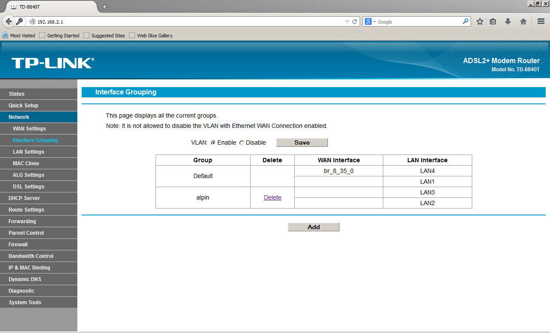
Task: Open System Tools
Action: pyautogui.click(x=39, y=303)
